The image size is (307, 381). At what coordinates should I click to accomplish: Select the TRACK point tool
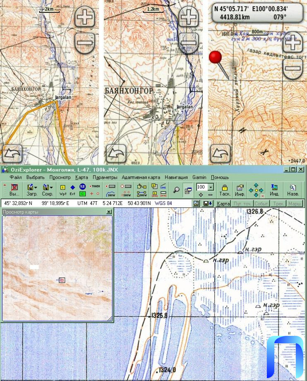click(x=95, y=186)
